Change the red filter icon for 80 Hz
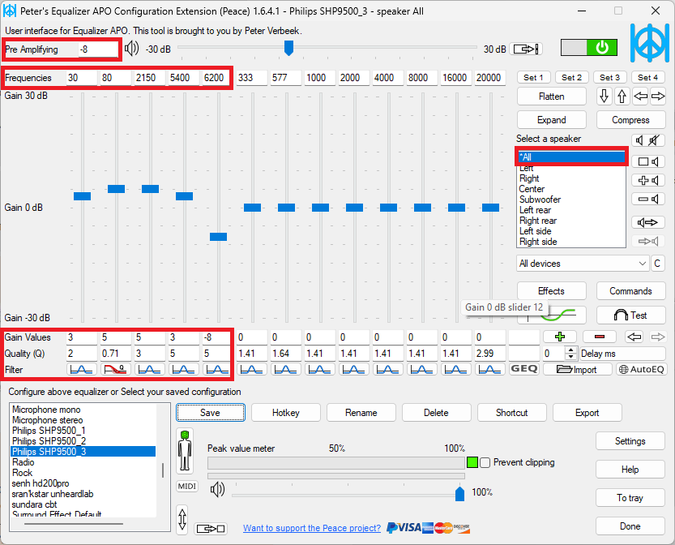The height and width of the screenshot is (545, 675). 115,369
